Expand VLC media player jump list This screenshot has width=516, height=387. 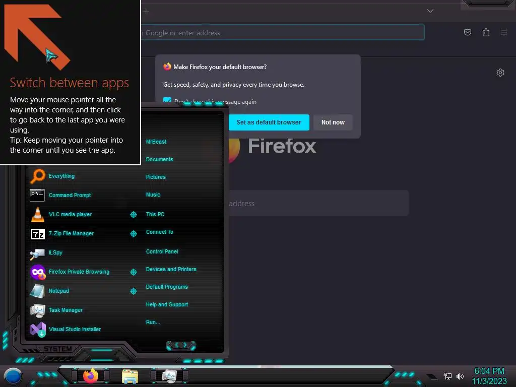(134, 215)
